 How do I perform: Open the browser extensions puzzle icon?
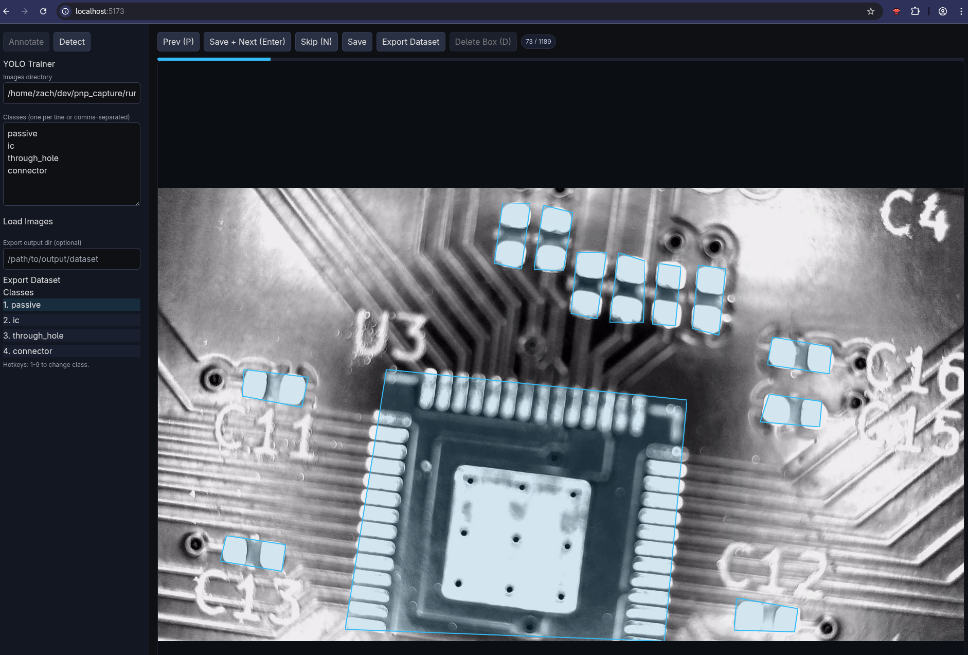pyautogui.click(x=915, y=11)
